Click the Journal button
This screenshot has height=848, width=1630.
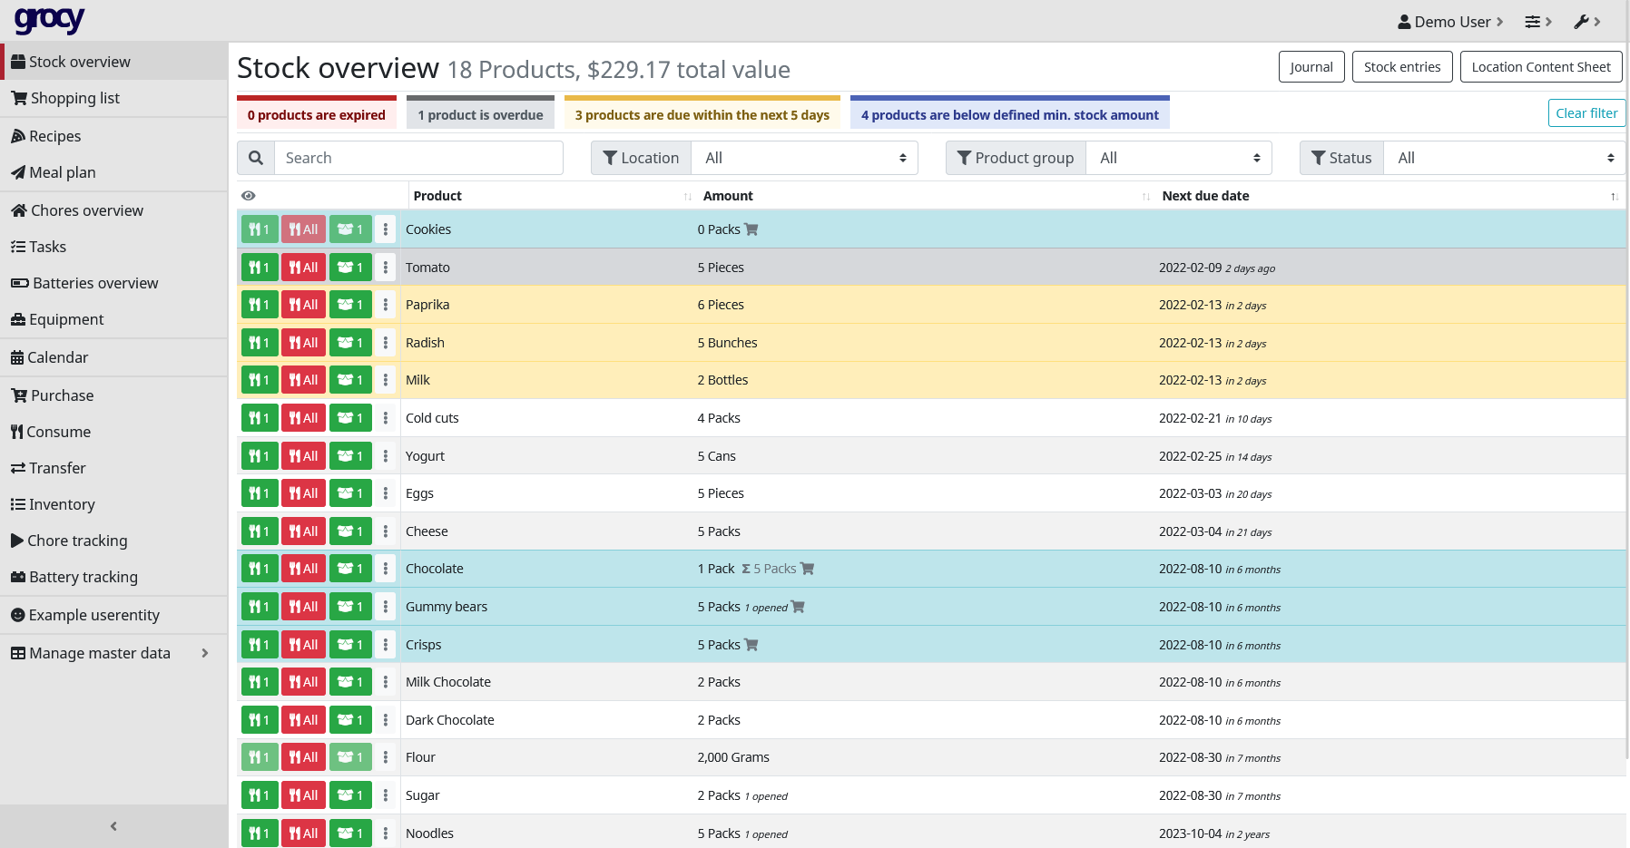1311,67
